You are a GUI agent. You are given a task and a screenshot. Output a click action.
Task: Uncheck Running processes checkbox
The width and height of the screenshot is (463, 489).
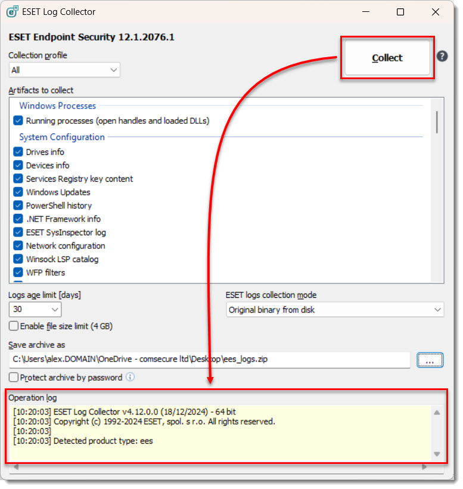pyautogui.click(x=18, y=122)
